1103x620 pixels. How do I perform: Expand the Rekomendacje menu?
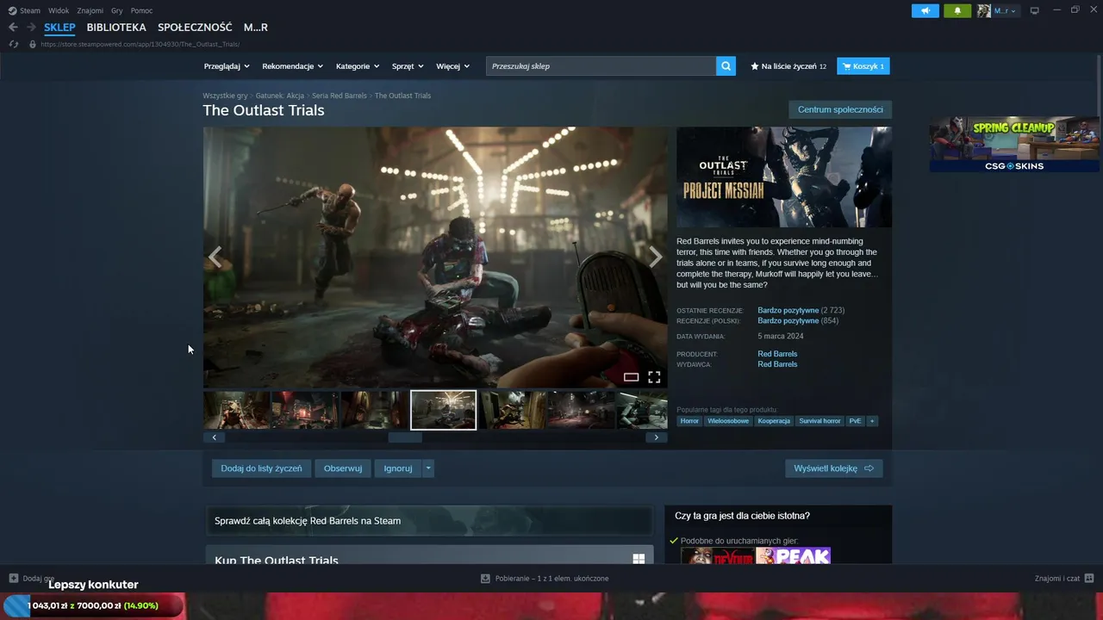point(293,66)
